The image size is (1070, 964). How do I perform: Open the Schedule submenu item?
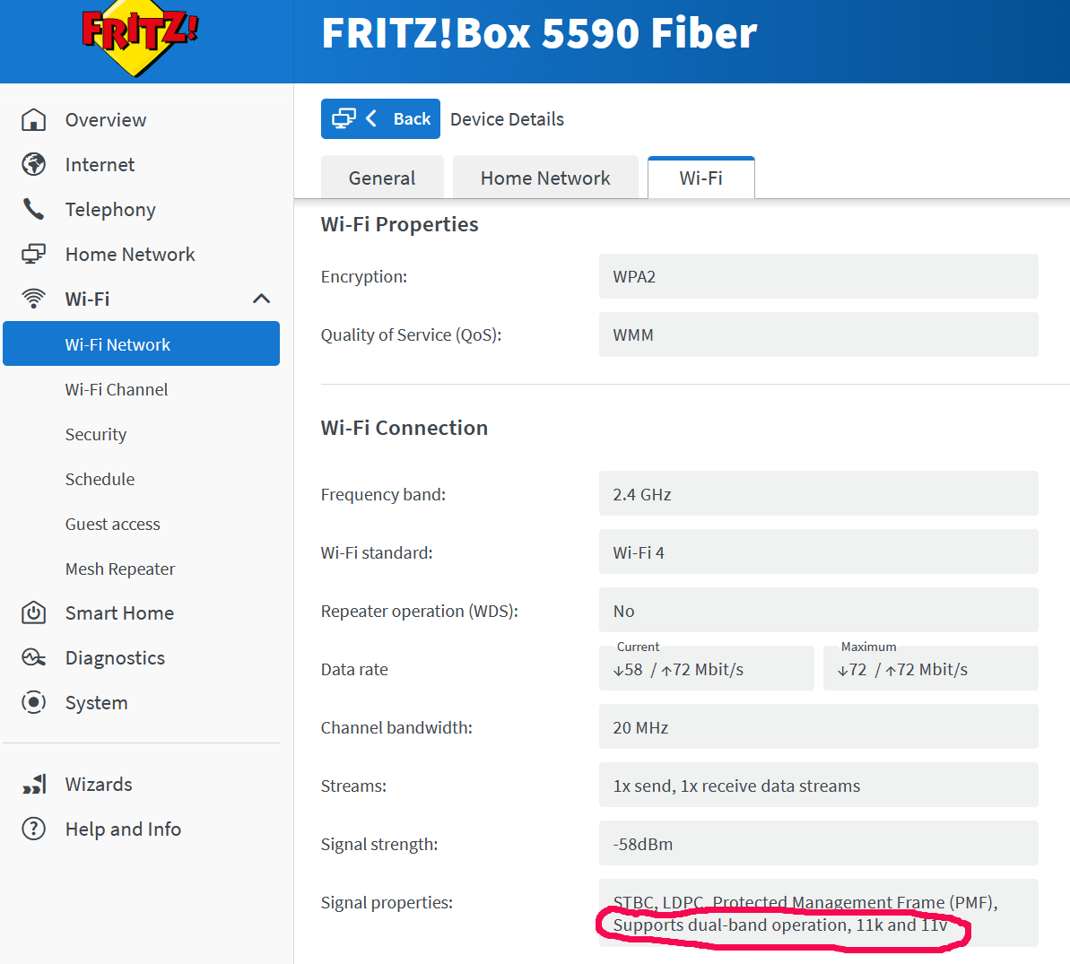pos(100,479)
